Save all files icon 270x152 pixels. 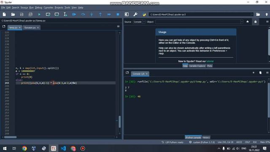(x=30, y=14)
